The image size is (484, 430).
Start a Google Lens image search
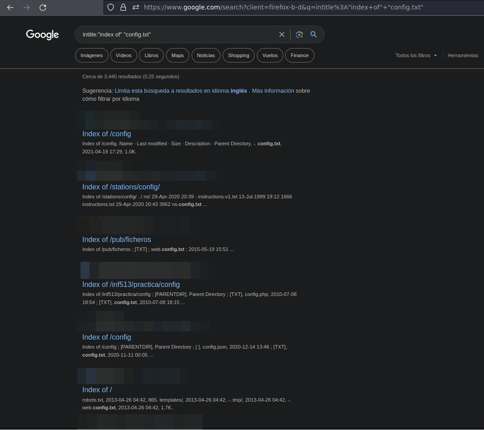pos(299,35)
